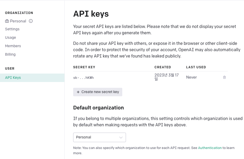Click the API keys page heading
The height and width of the screenshot is (159, 244).
pyautogui.click(x=91, y=14)
